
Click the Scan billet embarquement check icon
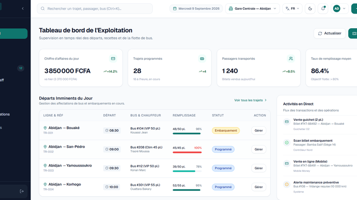pos(287,143)
